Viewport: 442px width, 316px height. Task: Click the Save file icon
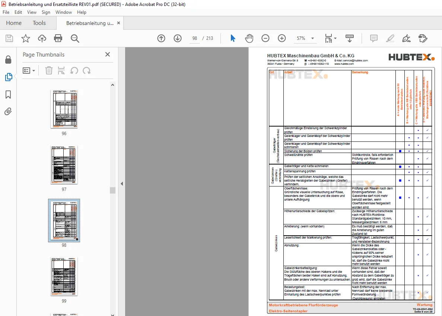click(x=9, y=38)
